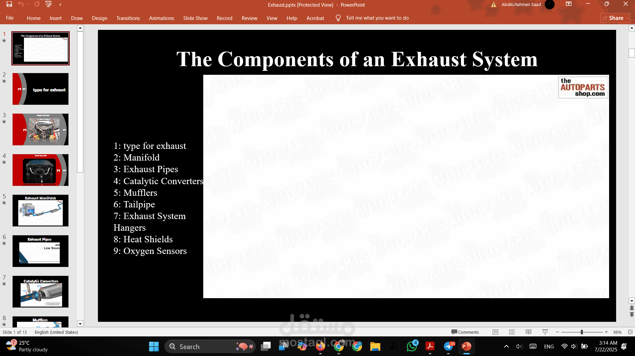Viewport: 635px width, 356px height.
Task: Open the AbdALRahman Saad account avatar
Action: point(550,4)
